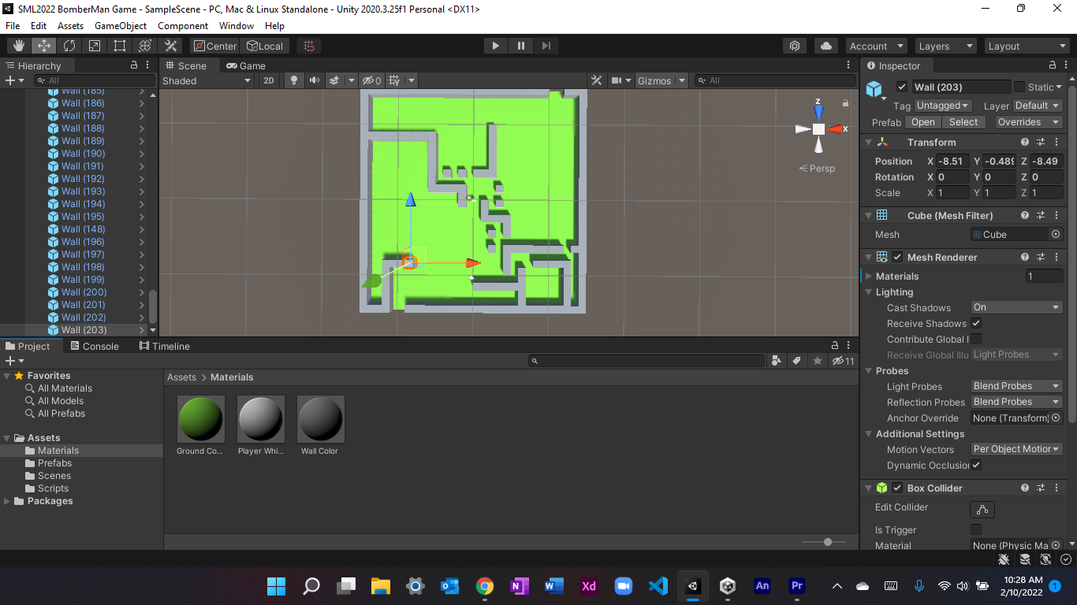Open Transform preset settings icon
The width and height of the screenshot is (1077, 605).
coord(1040,142)
